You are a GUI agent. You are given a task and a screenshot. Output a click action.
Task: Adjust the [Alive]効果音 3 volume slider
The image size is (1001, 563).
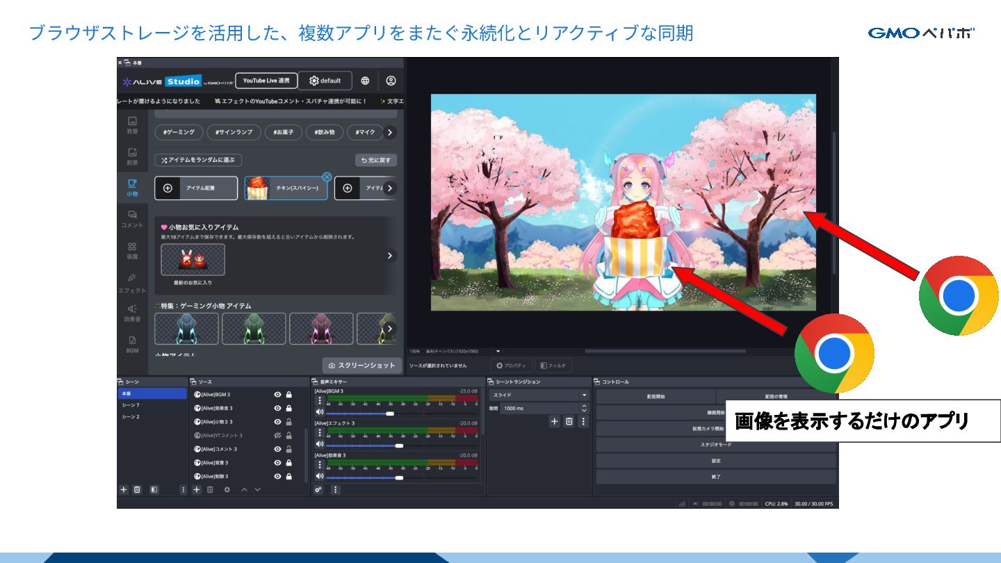pyautogui.click(x=399, y=478)
